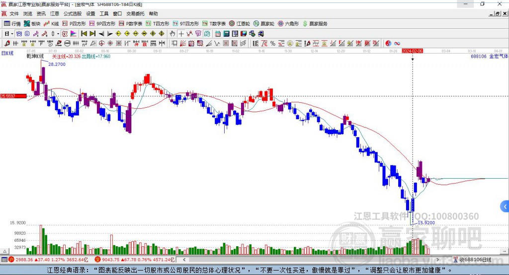The height and width of the screenshot is (275, 509).
Task: Click the 688106 金宏气体 stock label
Action: 489,57
